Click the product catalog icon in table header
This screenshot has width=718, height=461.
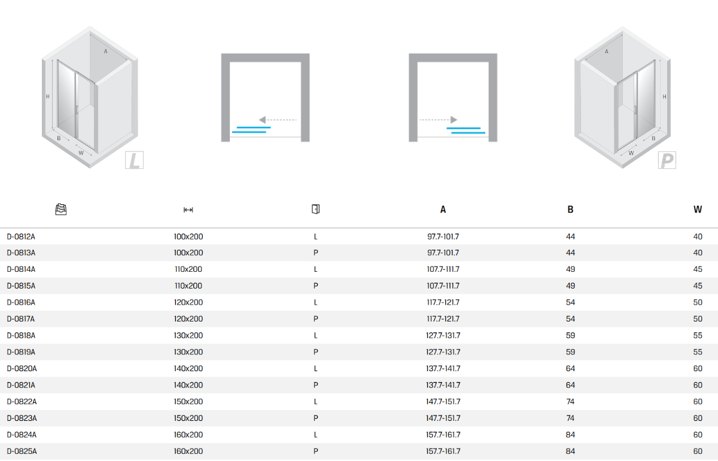tap(60, 210)
